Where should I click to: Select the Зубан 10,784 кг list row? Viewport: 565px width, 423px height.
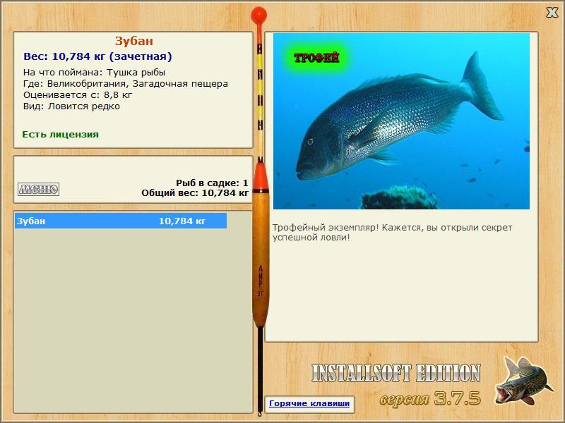(x=121, y=221)
